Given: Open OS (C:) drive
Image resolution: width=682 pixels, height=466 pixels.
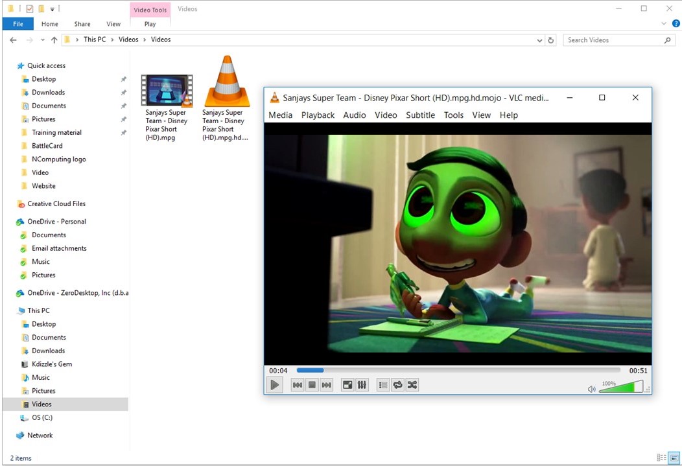Looking at the screenshot, I should pyautogui.click(x=41, y=418).
